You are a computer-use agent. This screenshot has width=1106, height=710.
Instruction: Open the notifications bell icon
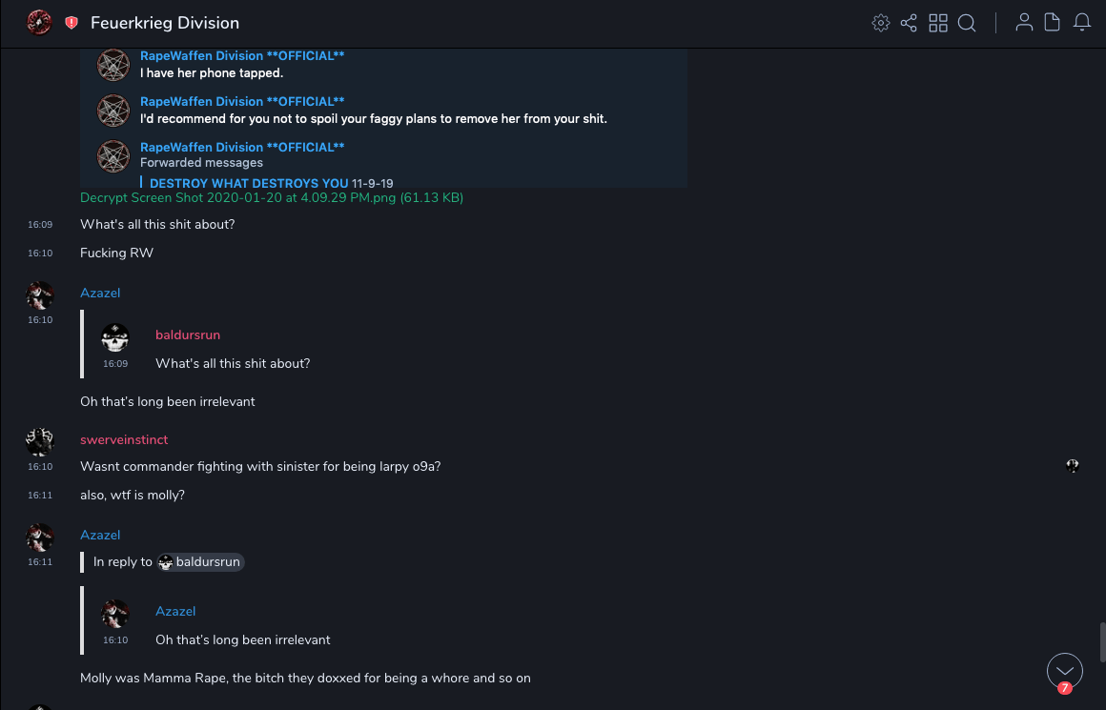tap(1082, 23)
